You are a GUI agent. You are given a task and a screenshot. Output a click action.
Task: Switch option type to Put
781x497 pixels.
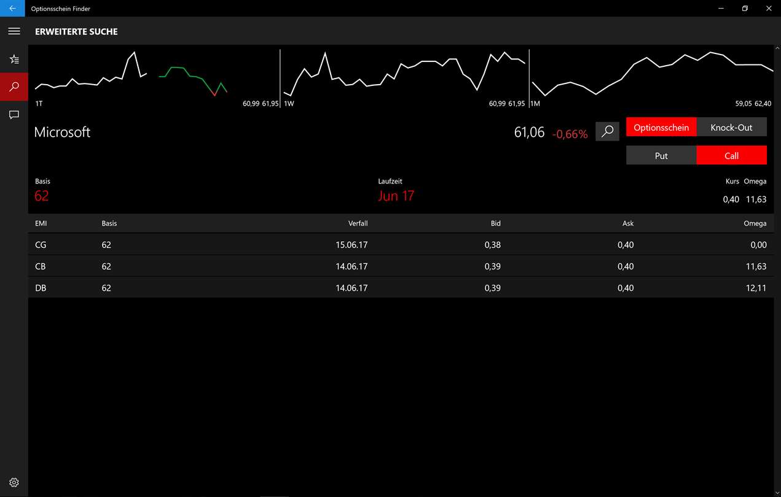[661, 155]
